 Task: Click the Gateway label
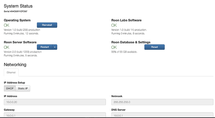(x=9, y=110)
